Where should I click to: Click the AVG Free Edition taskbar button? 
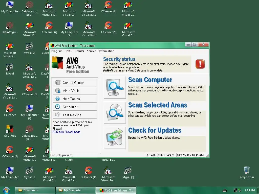click(x=116, y=190)
